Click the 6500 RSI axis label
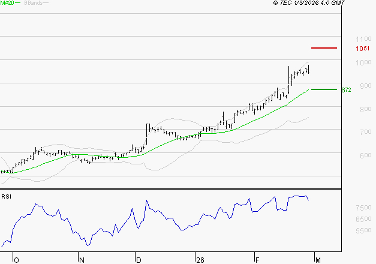Viewport: 376px width, 264px height. tap(363, 219)
